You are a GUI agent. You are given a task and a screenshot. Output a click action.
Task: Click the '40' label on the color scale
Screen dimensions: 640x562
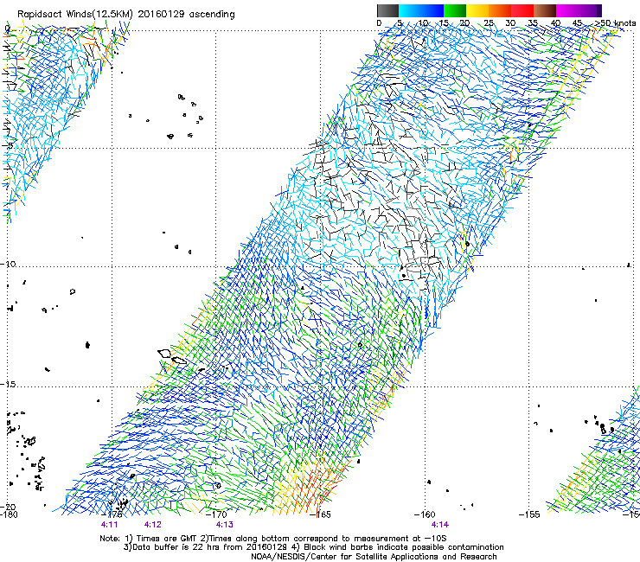tap(555, 23)
